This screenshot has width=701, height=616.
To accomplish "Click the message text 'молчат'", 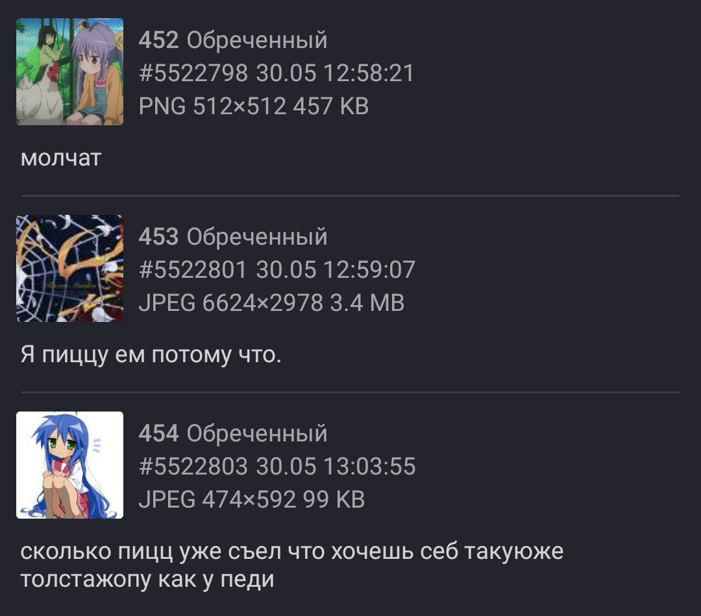I will 61,158.
